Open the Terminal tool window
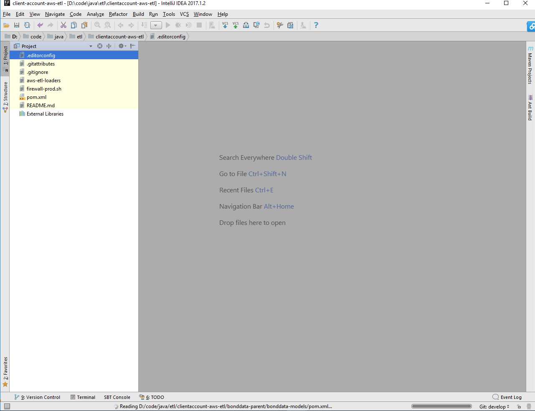Image resolution: width=535 pixels, height=411 pixels. (x=83, y=397)
